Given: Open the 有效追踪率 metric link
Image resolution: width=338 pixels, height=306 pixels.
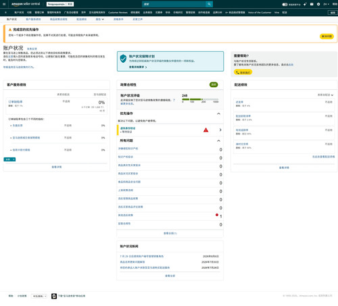Looking at the screenshot, I should [242, 130].
